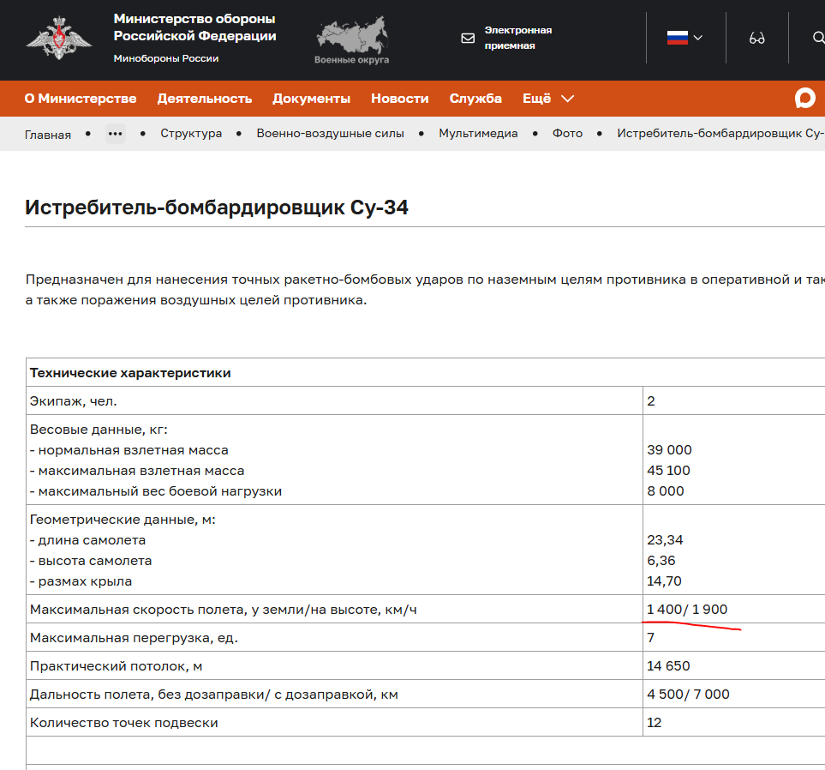This screenshot has height=770, width=825.
Task: Click the Ministry of Defence eagle emblem logo
Action: click(59, 38)
